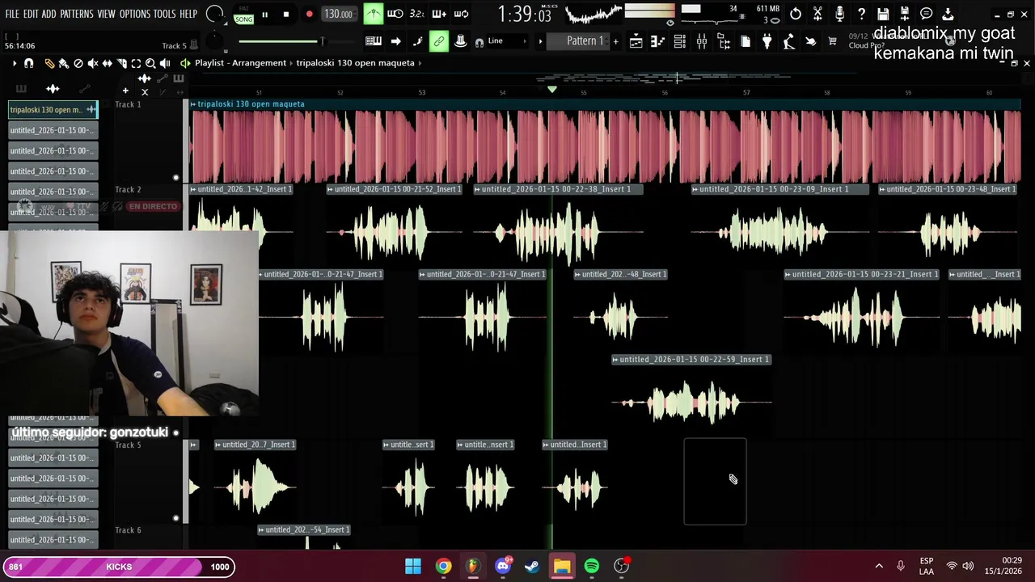
Task: Toggle countdown before recording
Action: [416, 14]
